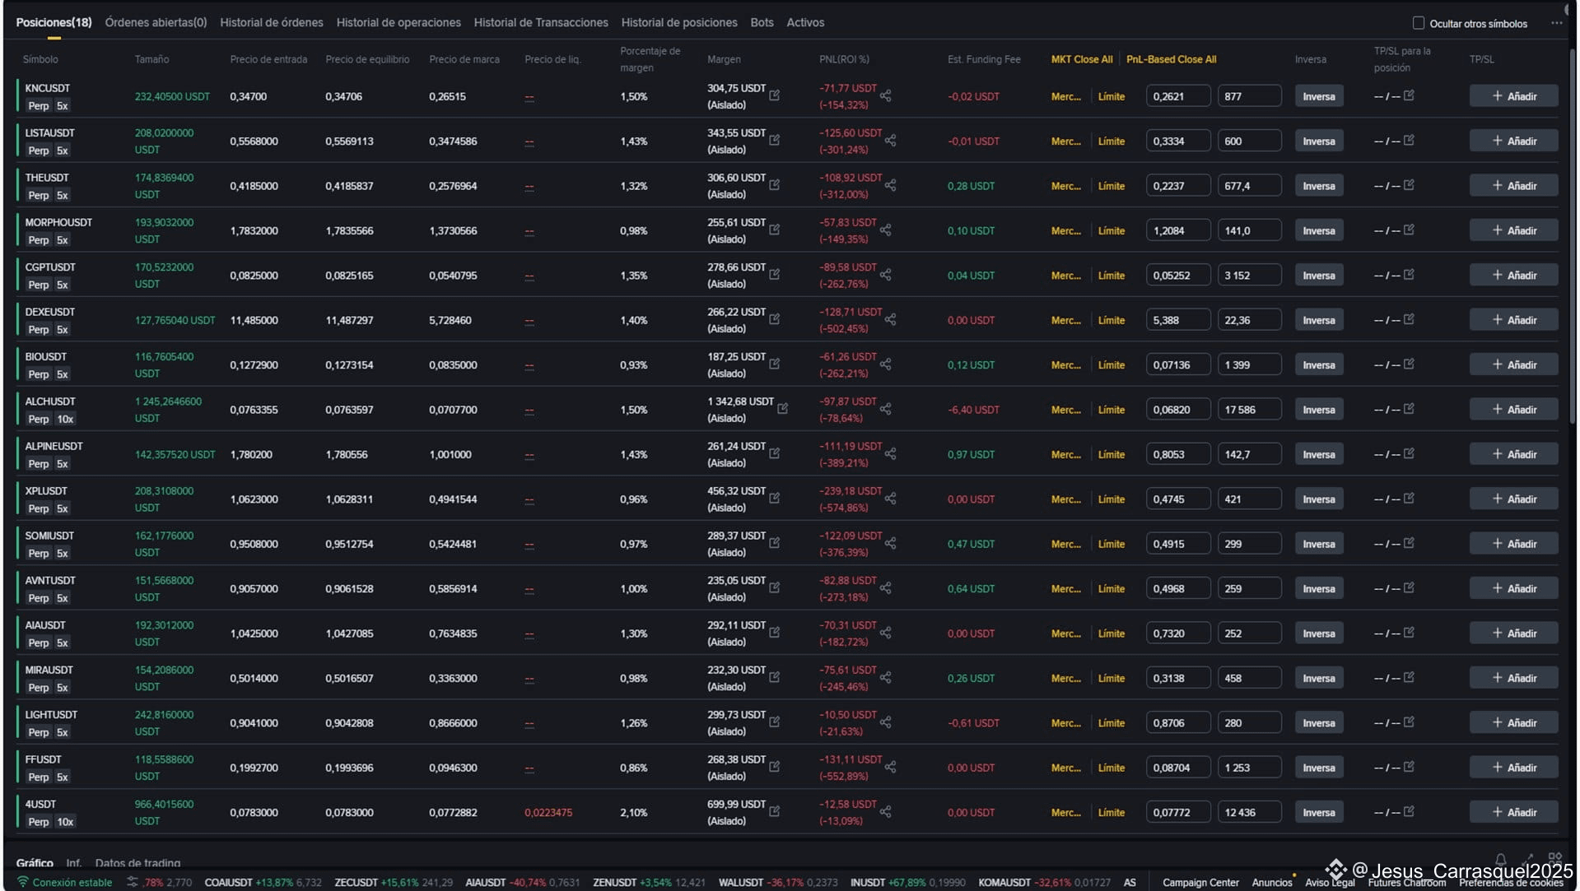1580x891 pixels.
Task: Switch to Bots tab
Action: (x=762, y=22)
